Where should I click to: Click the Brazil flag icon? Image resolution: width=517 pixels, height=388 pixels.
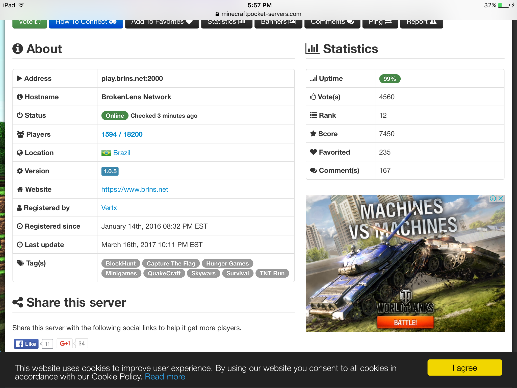point(106,153)
